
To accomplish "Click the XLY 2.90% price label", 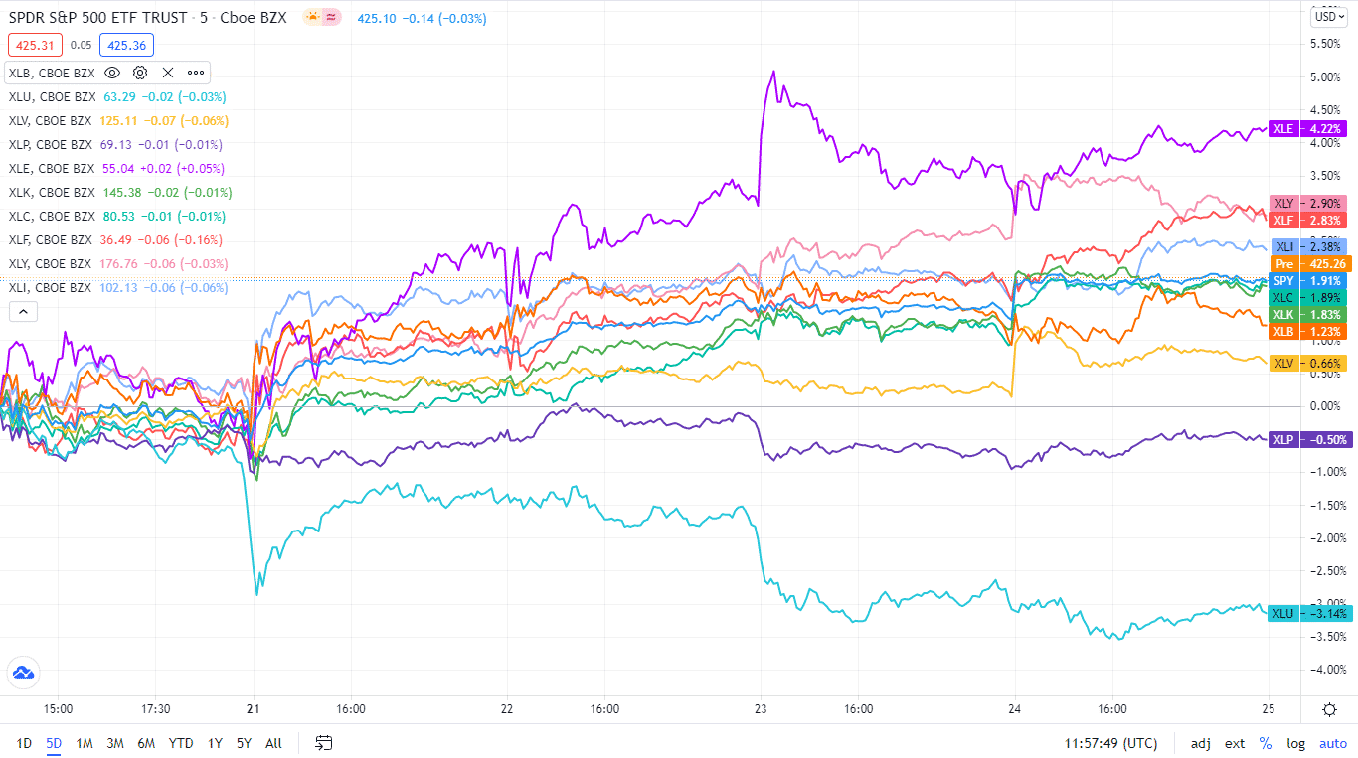I will pyautogui.click(x=1308, y=203).
